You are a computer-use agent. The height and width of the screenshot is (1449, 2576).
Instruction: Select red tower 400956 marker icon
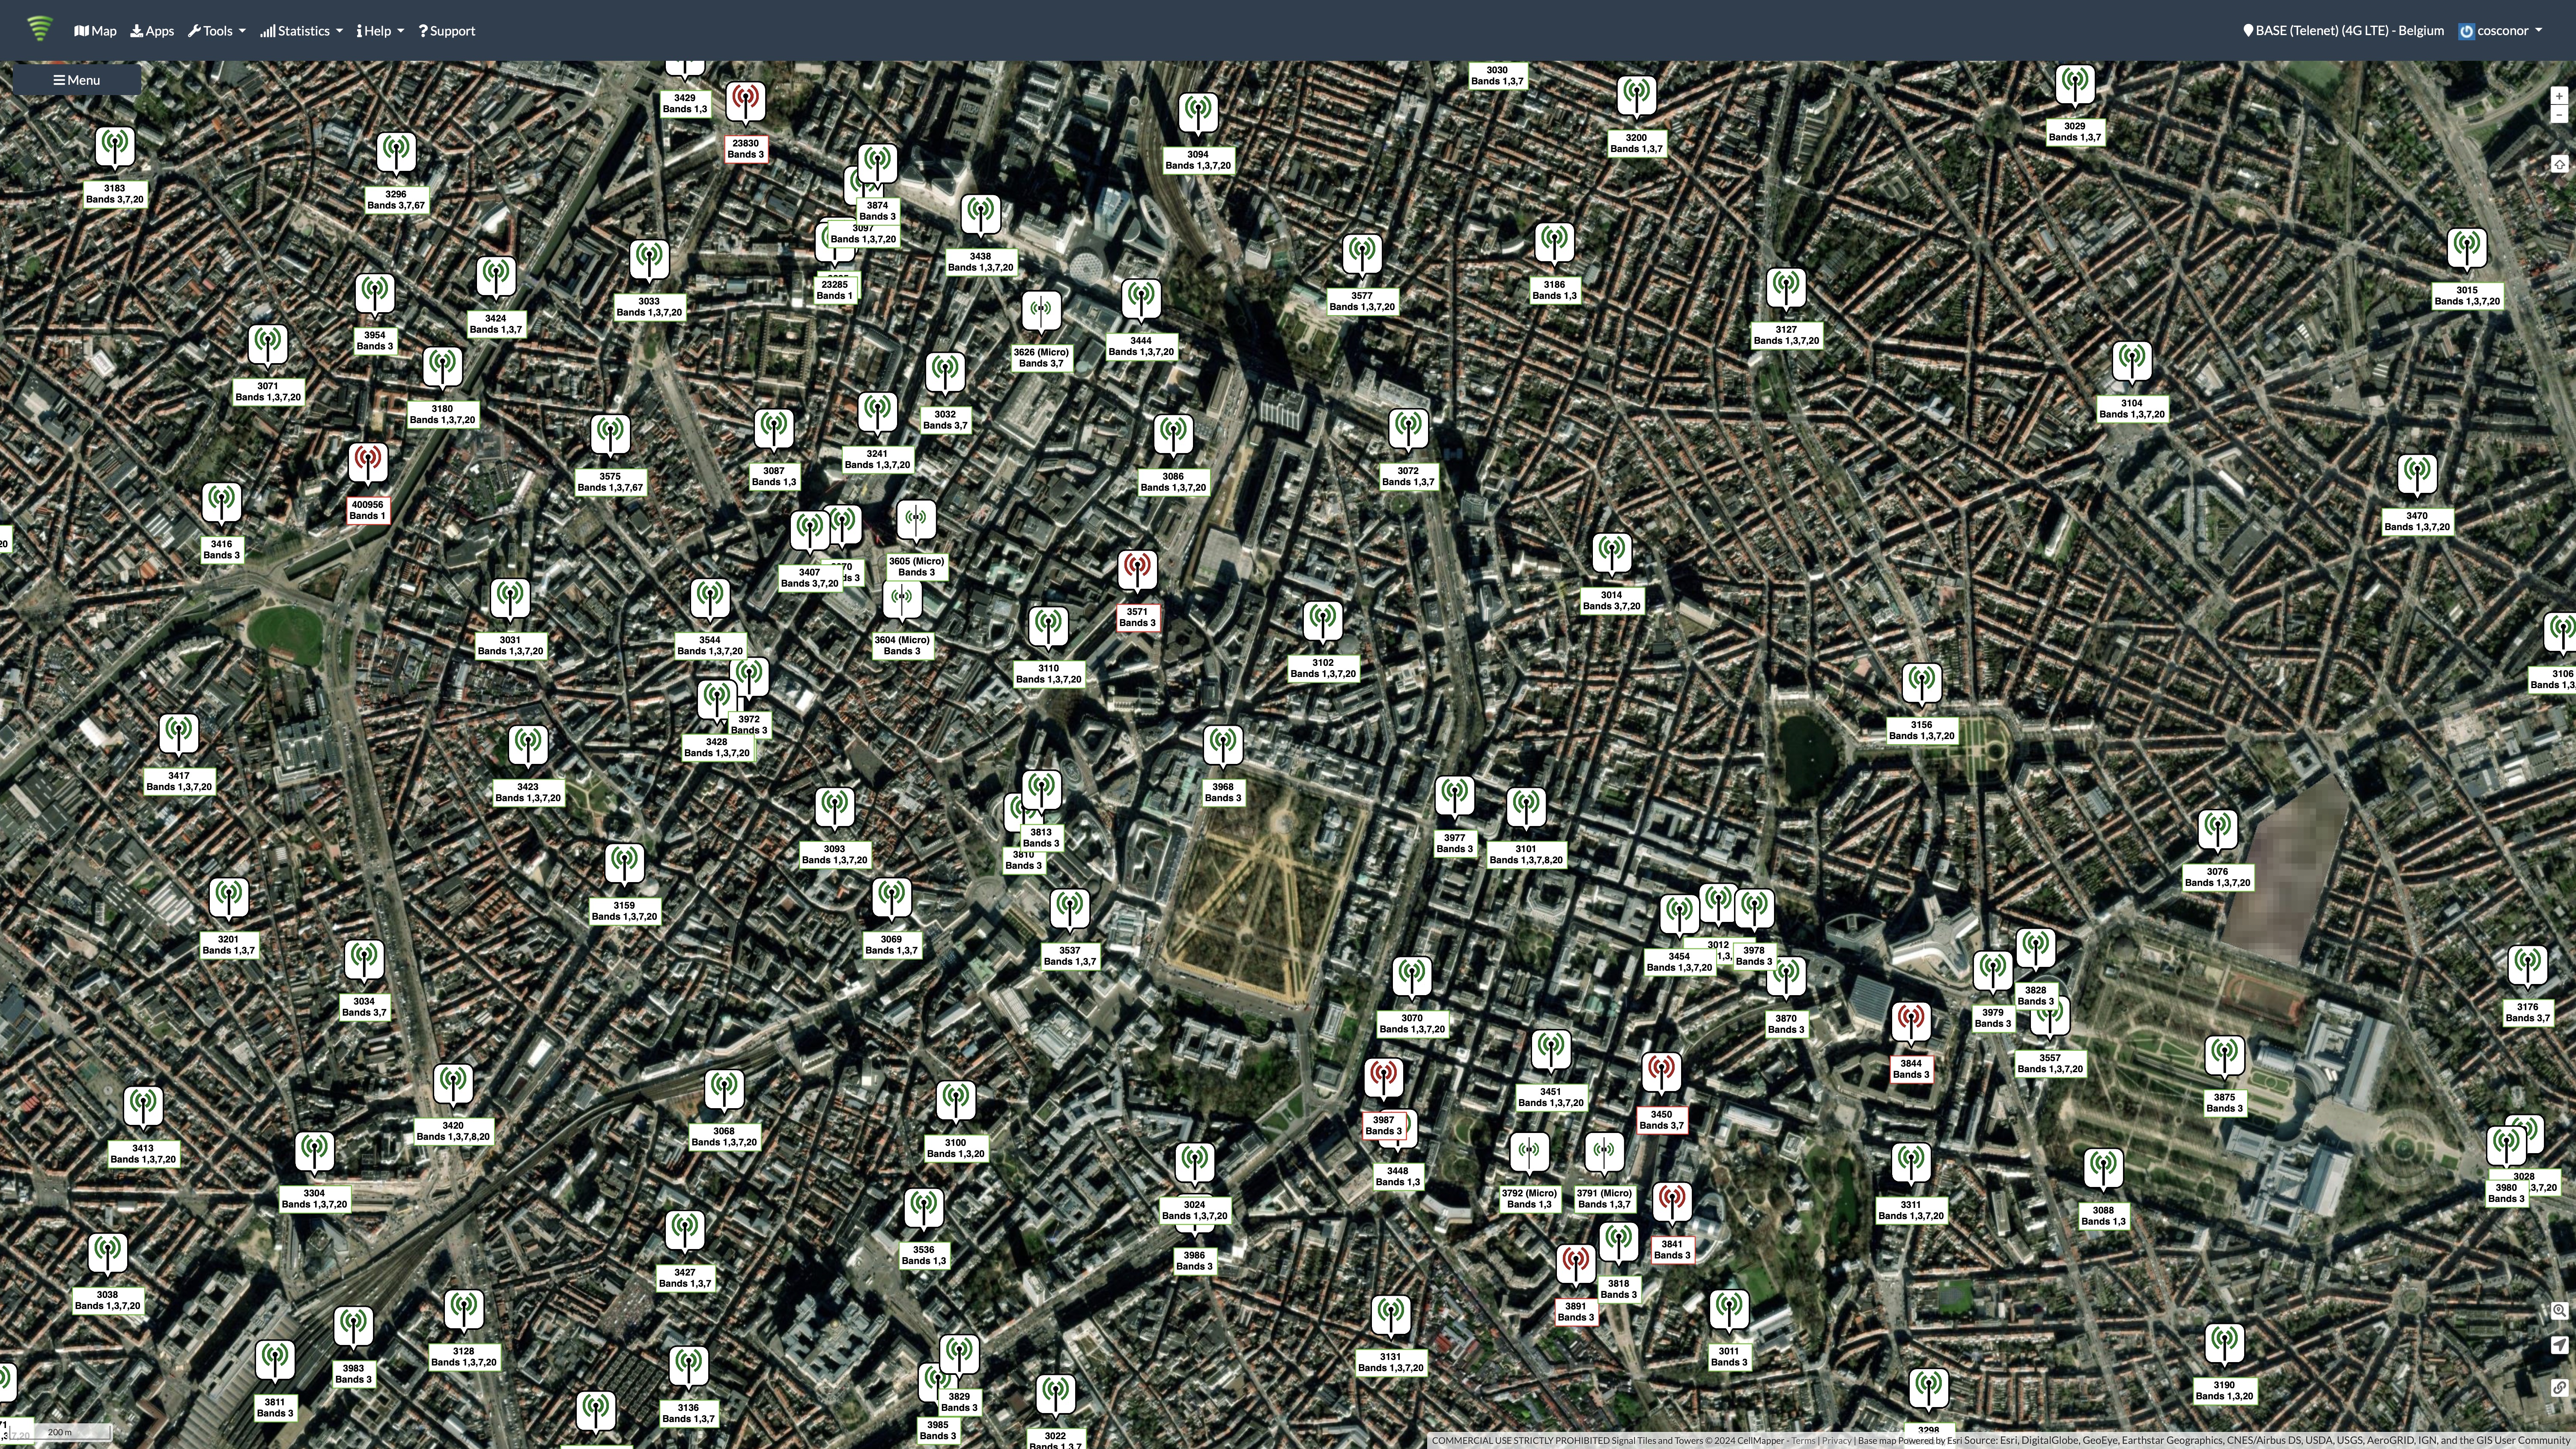click(x=368, y=465)
